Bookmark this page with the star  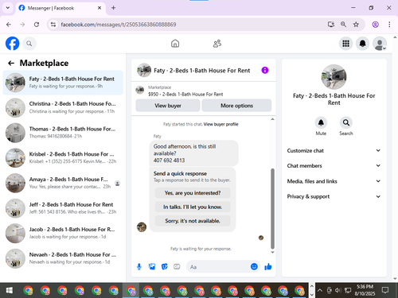(x=356, y=25)
